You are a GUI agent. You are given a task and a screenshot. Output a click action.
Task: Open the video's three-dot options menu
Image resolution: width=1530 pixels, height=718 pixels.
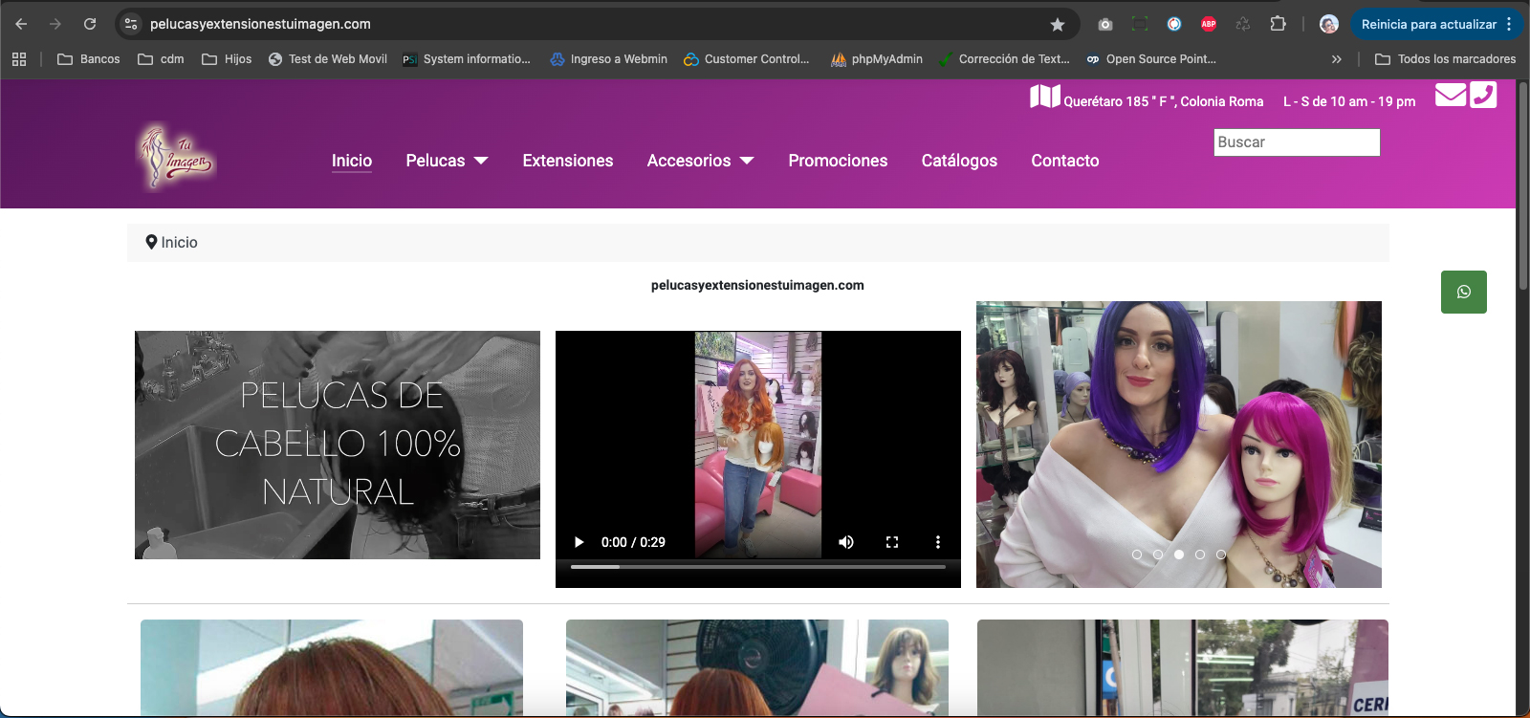[938, 542]
